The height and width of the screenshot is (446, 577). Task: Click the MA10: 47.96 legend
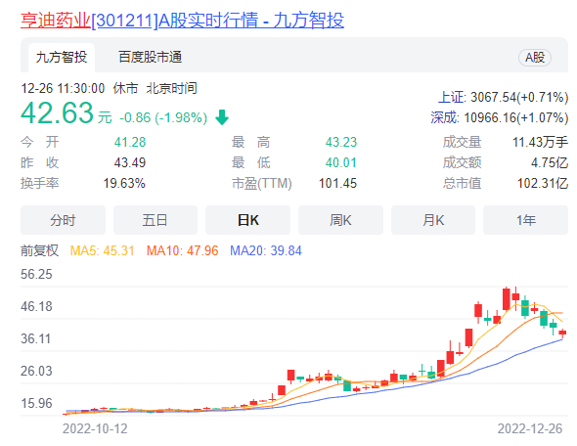[183, 251]
